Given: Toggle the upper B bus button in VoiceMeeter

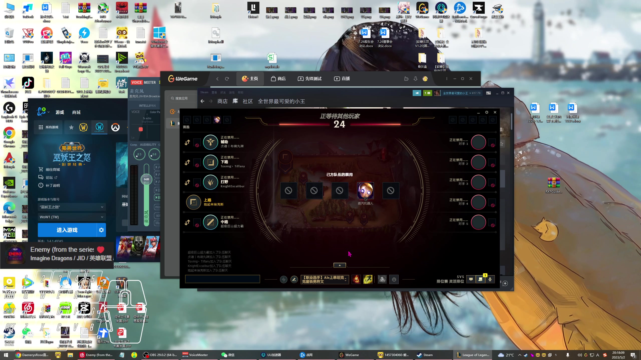Looking at the screenshot, I should click(x=157, y=190).
